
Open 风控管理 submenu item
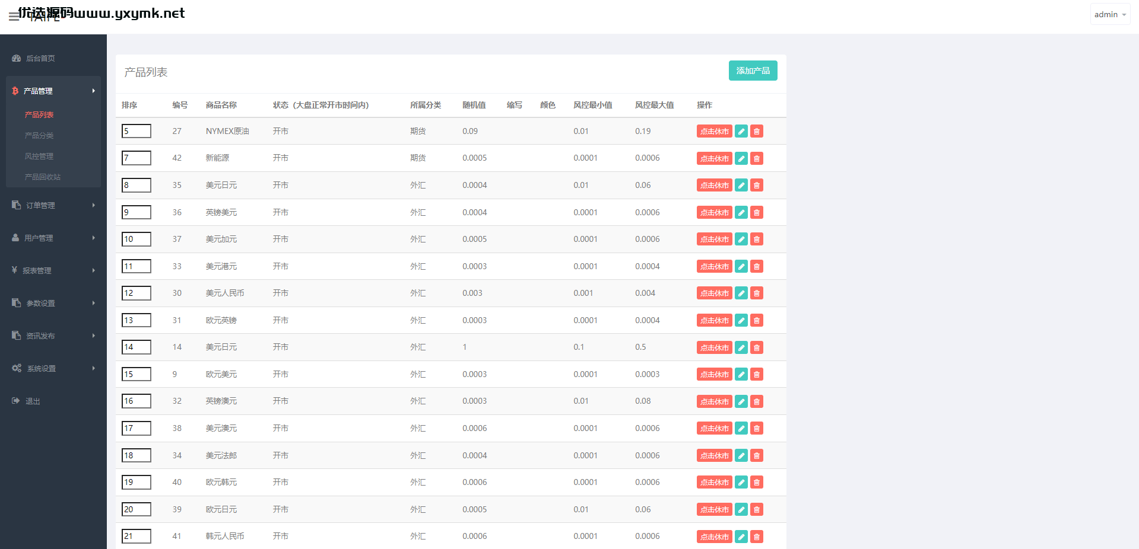click(39, 156)
